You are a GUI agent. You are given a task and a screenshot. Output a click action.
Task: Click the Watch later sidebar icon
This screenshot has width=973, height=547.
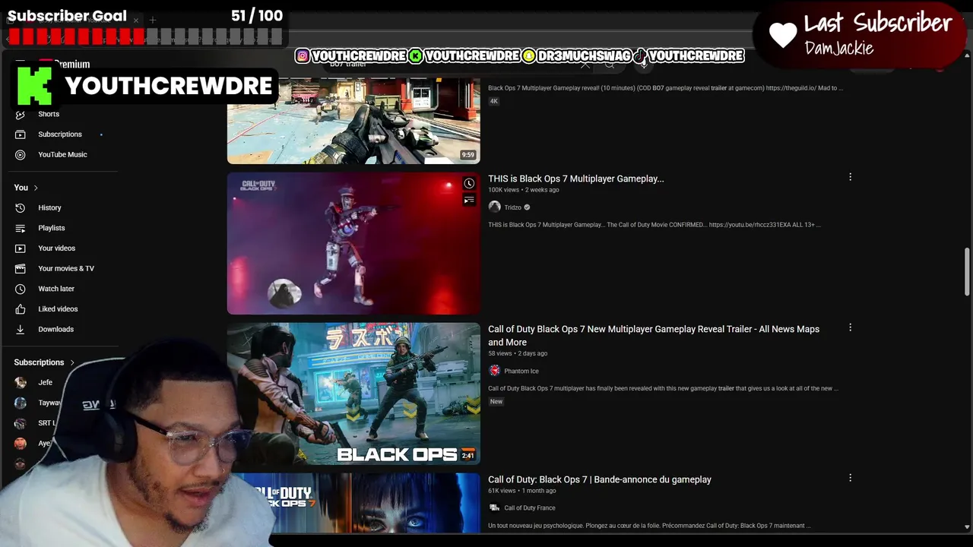21,289
